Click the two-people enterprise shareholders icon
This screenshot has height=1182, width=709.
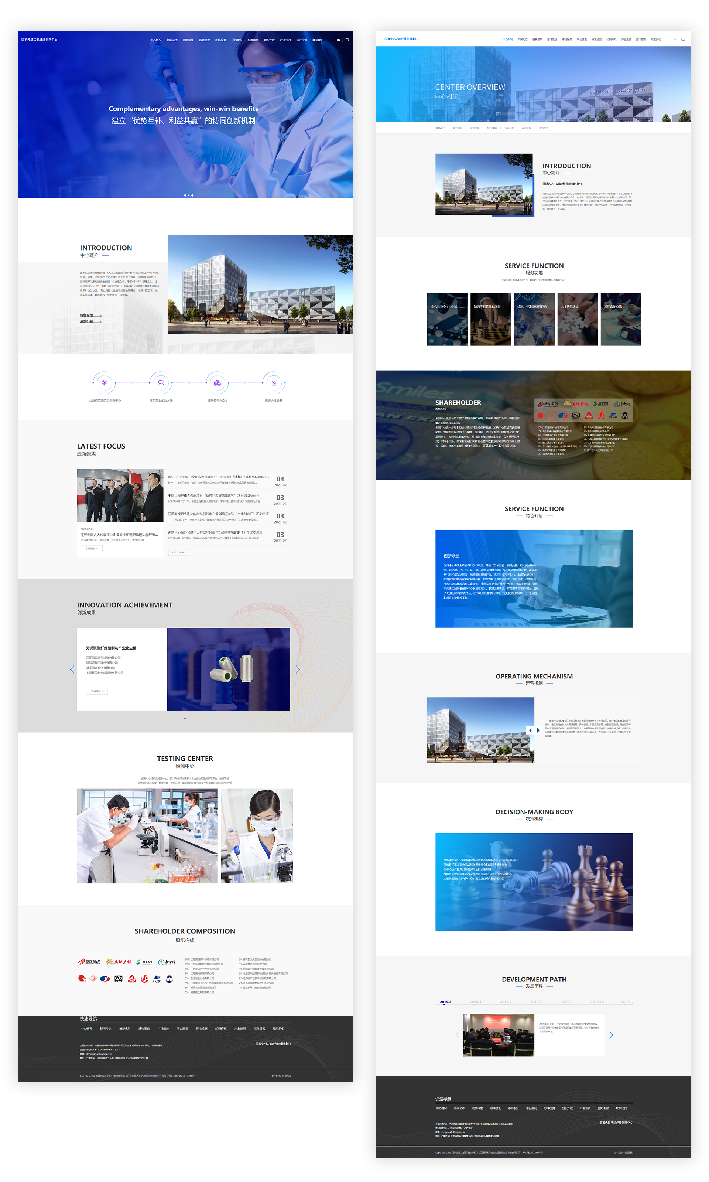tap(161, 382)
